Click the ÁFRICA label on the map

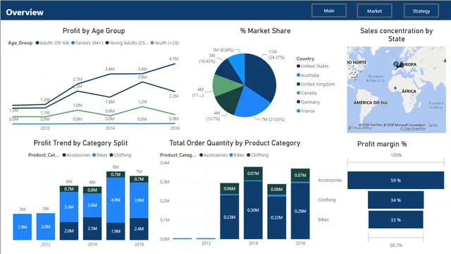(409, 91)
